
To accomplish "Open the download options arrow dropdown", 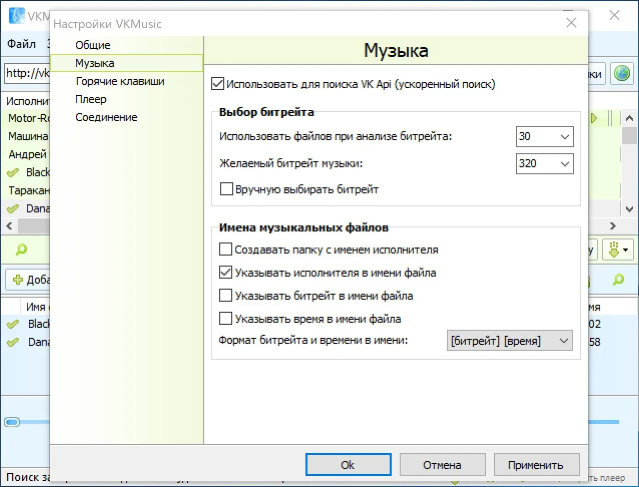I will (626, 250).
